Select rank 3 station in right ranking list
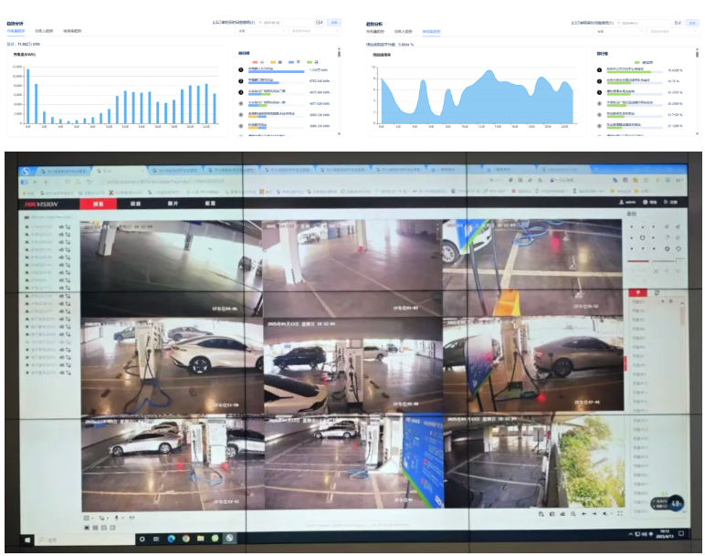 tap(641, 92)
